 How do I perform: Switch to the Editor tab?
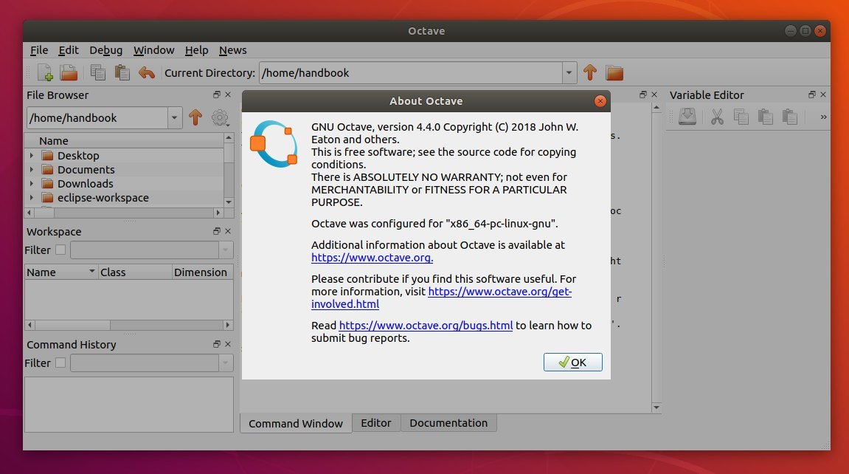point(375,423)
